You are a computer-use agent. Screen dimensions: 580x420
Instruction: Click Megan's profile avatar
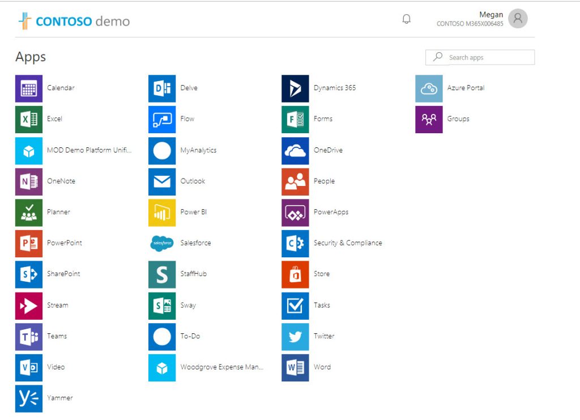(517, 18)
